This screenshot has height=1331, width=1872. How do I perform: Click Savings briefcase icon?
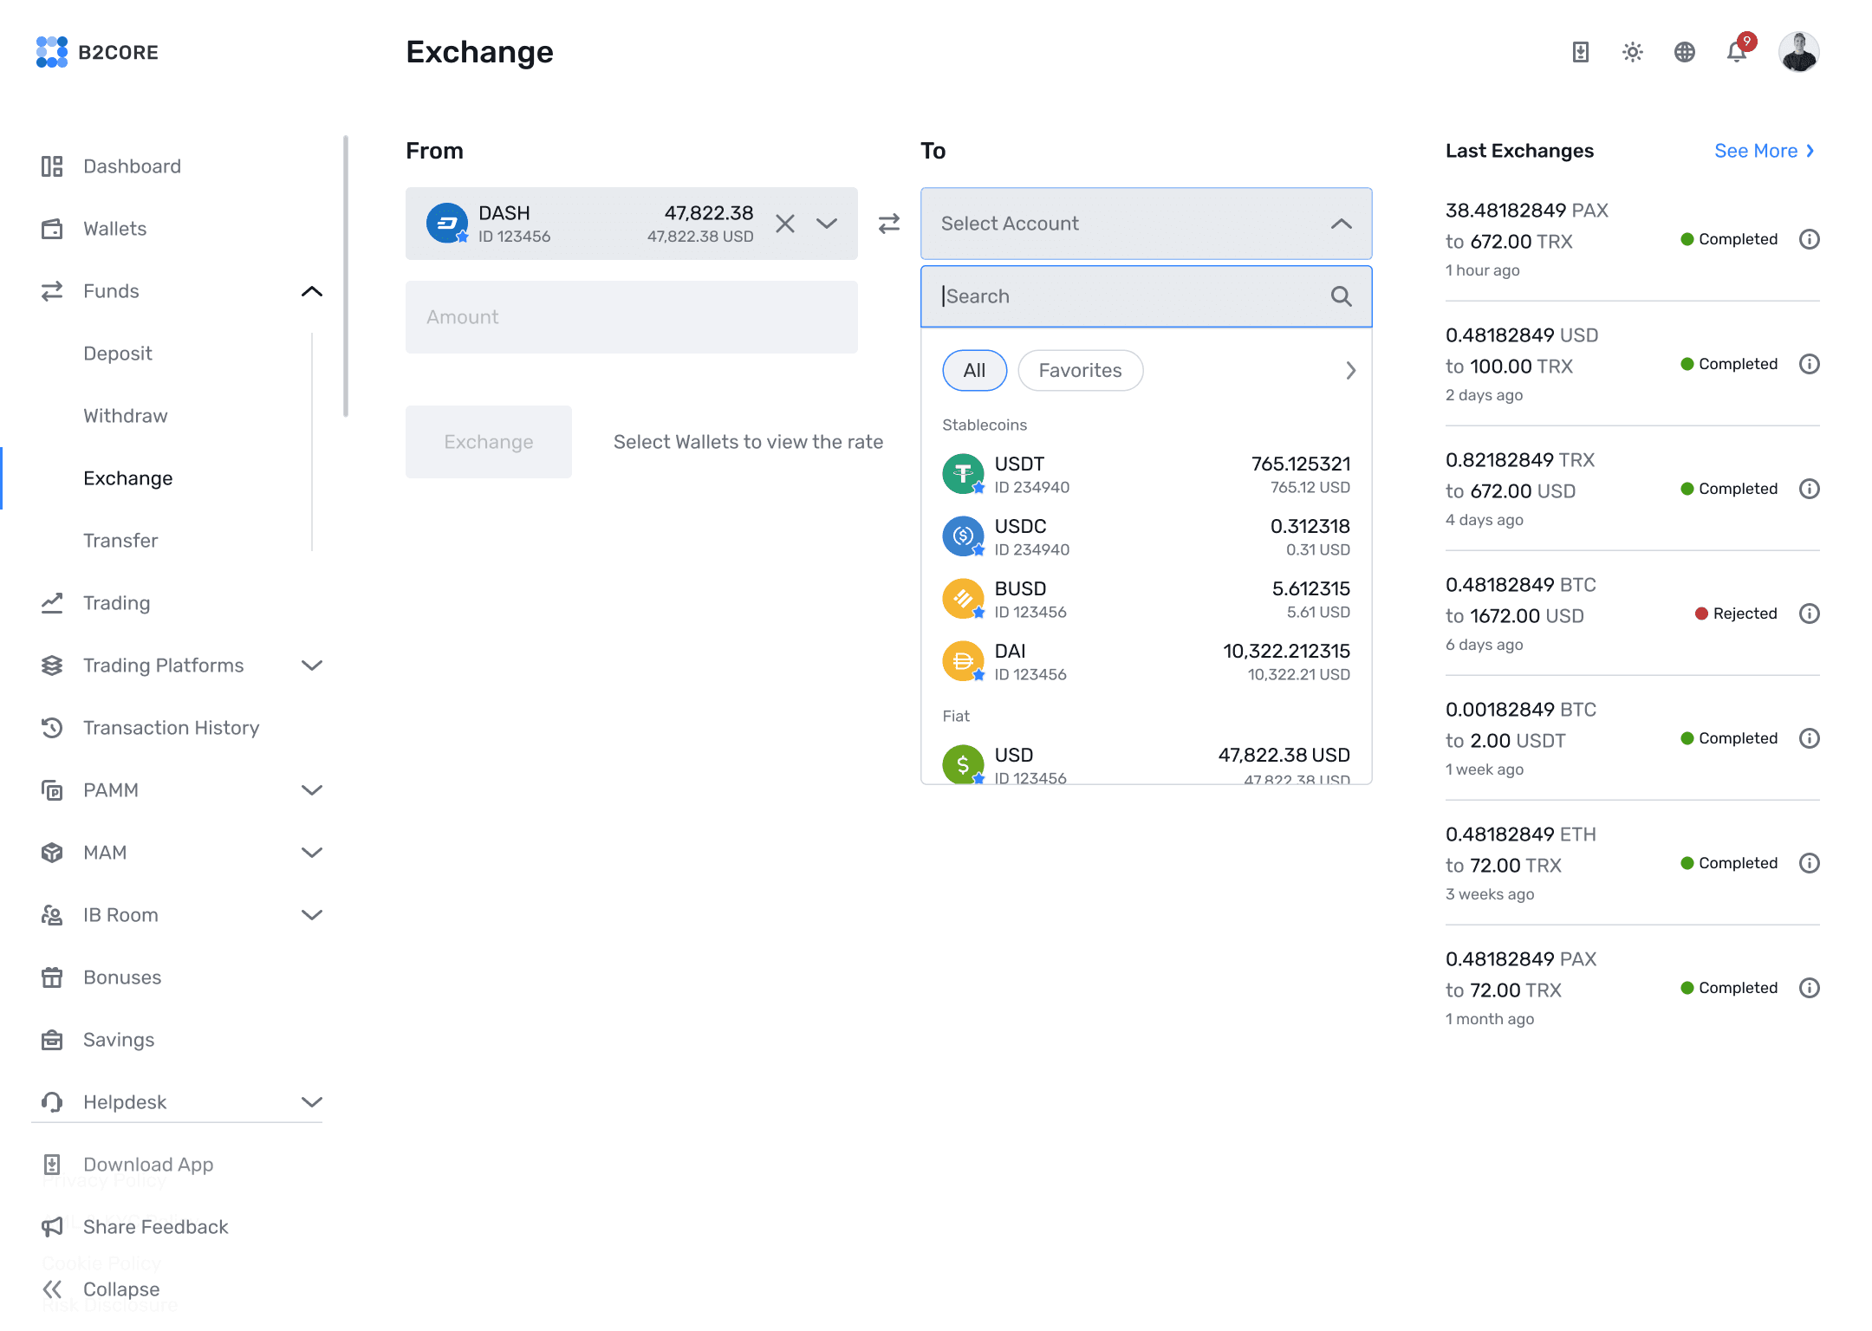tap(52, 1040)
